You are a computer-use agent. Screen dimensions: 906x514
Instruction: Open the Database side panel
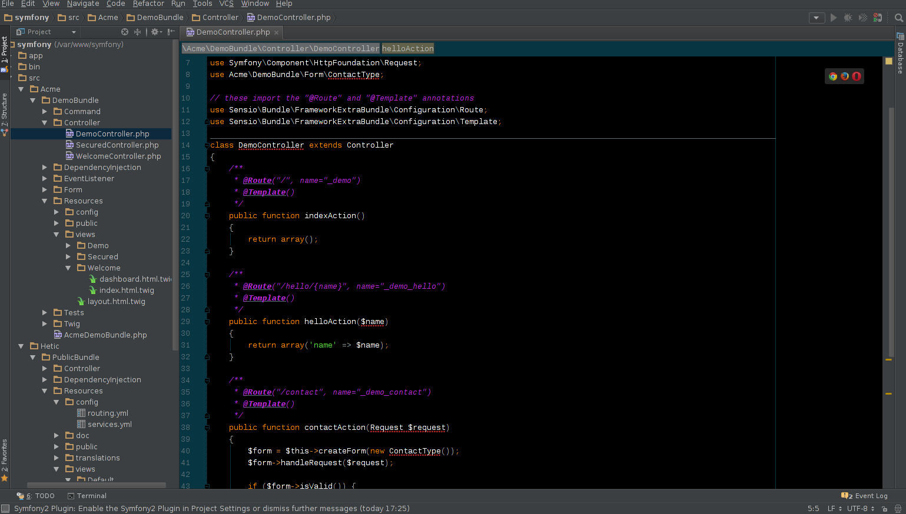[x=900, y=54]
